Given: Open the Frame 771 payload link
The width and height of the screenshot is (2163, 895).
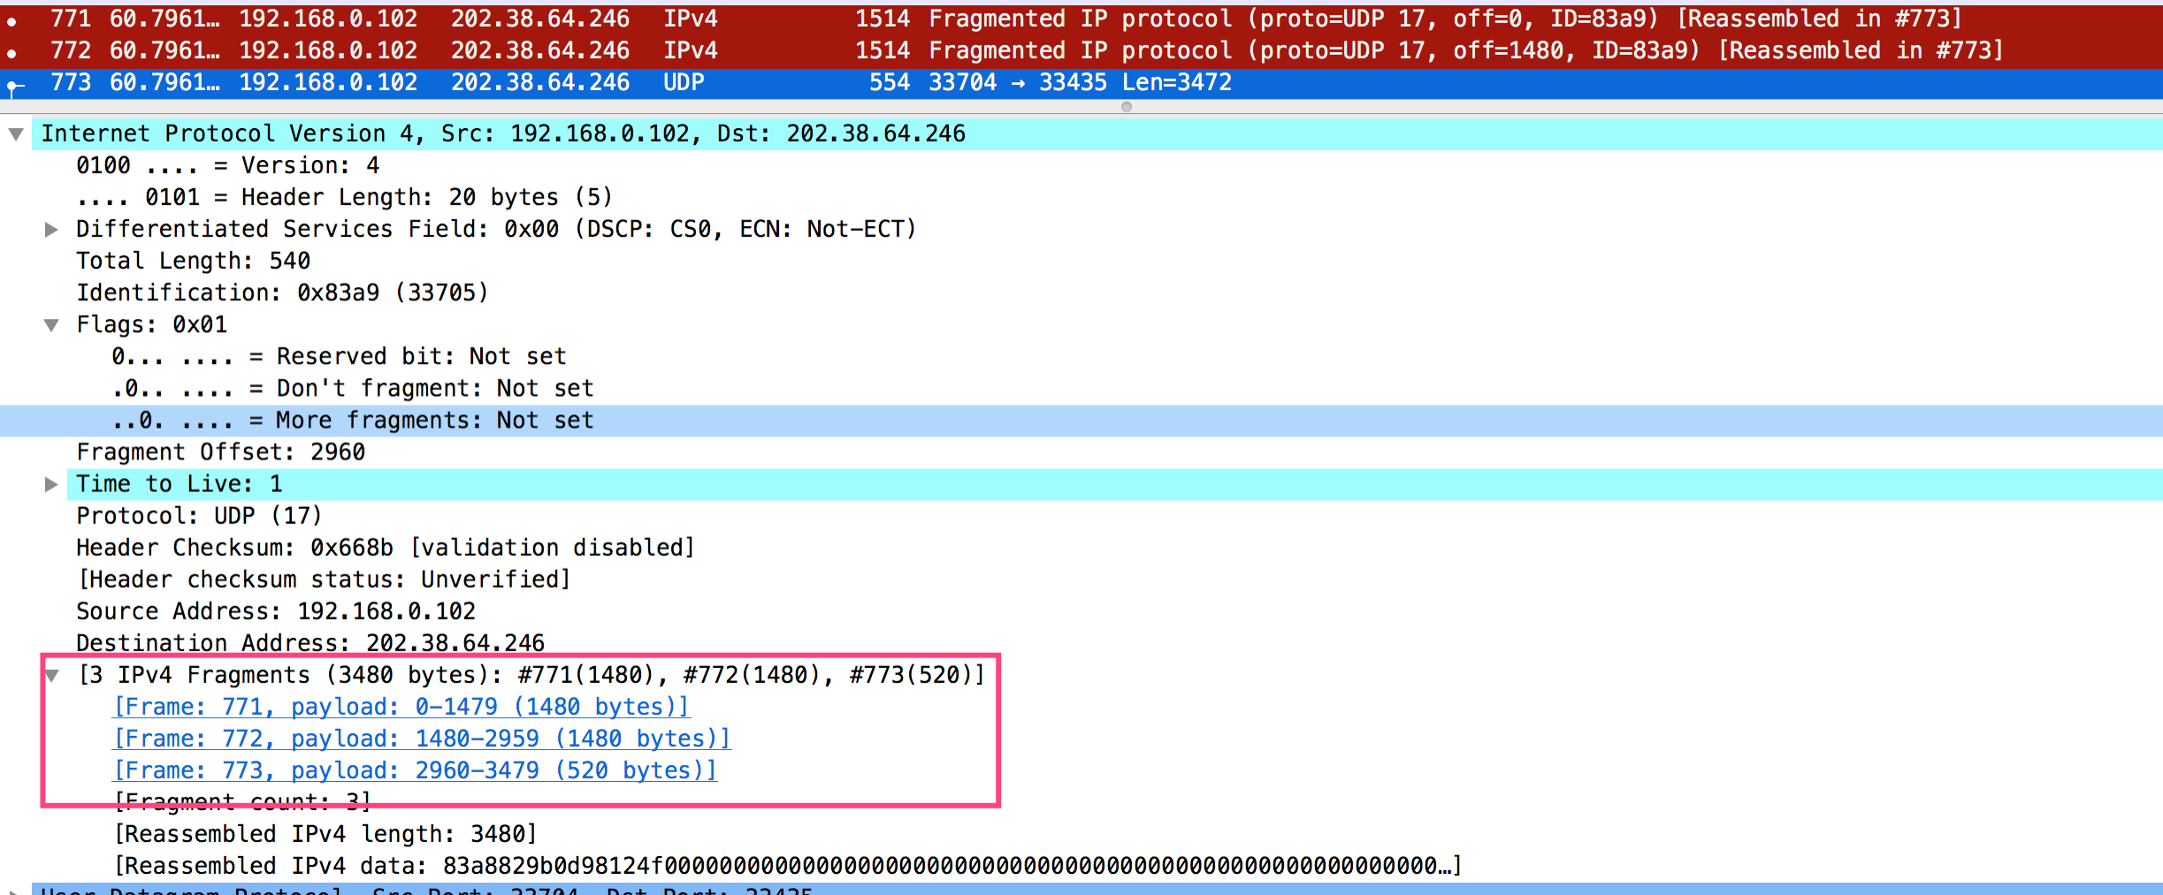Looking at the screenshot, I should [400, 706].
